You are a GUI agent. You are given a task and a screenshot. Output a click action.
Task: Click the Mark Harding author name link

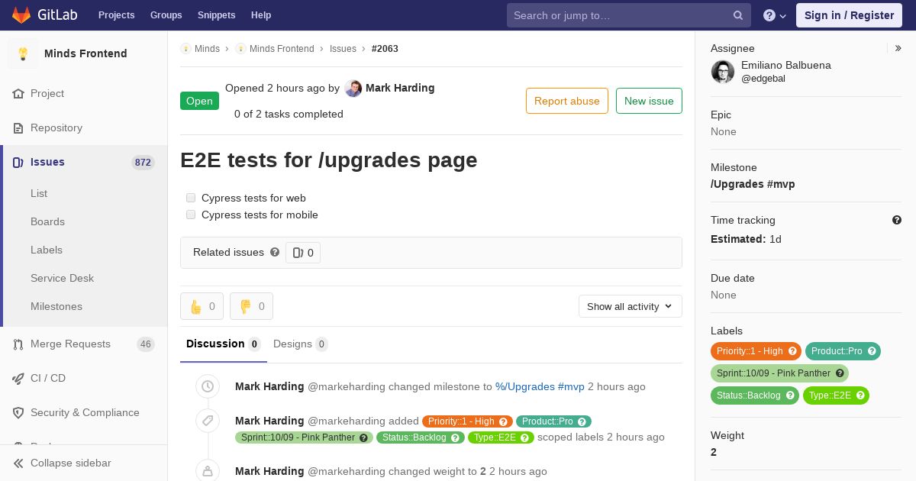pos(400,88)
